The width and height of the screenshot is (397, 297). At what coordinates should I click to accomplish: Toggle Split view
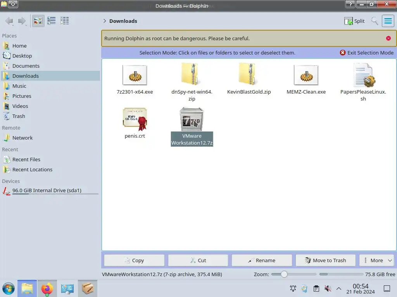click(x=354, y=21)
